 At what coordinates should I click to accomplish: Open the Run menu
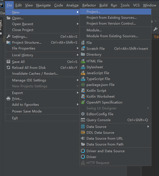tap(114, 5)
